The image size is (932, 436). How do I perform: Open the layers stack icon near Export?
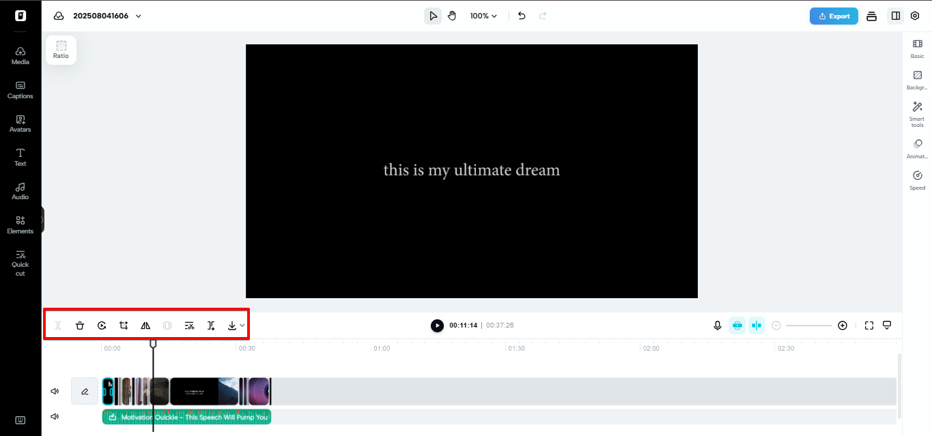872,16
